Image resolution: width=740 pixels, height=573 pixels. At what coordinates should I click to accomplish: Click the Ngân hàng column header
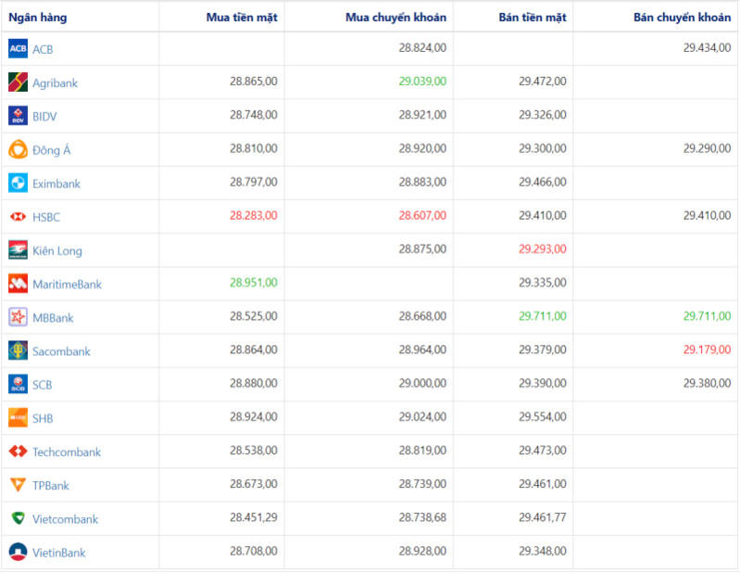(38, 18)
